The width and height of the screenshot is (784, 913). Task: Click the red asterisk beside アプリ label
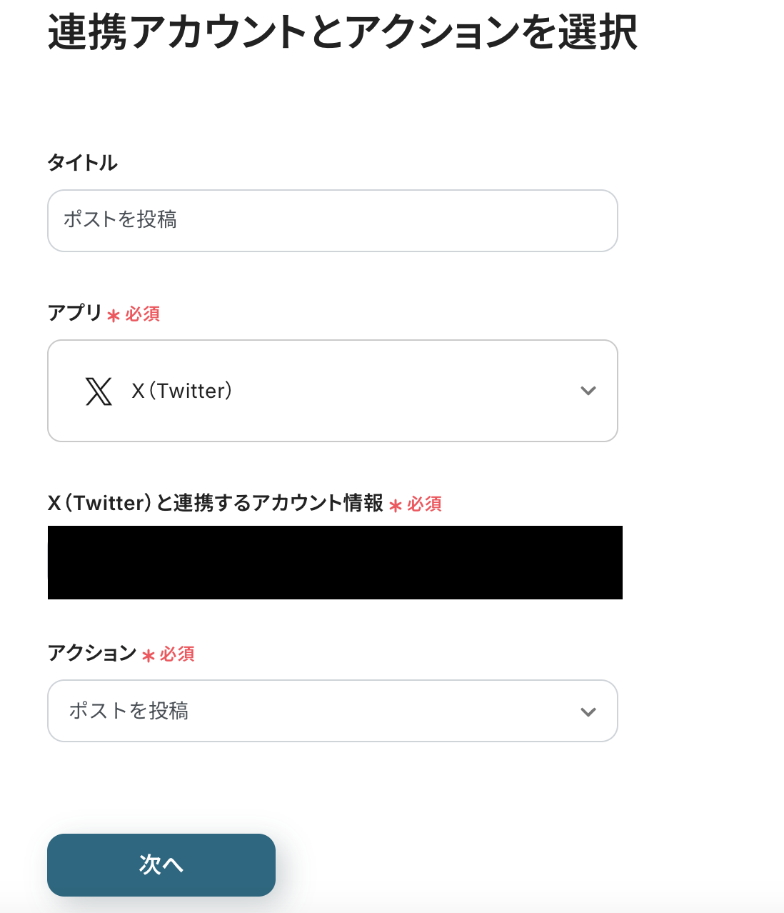pos(113,315)
